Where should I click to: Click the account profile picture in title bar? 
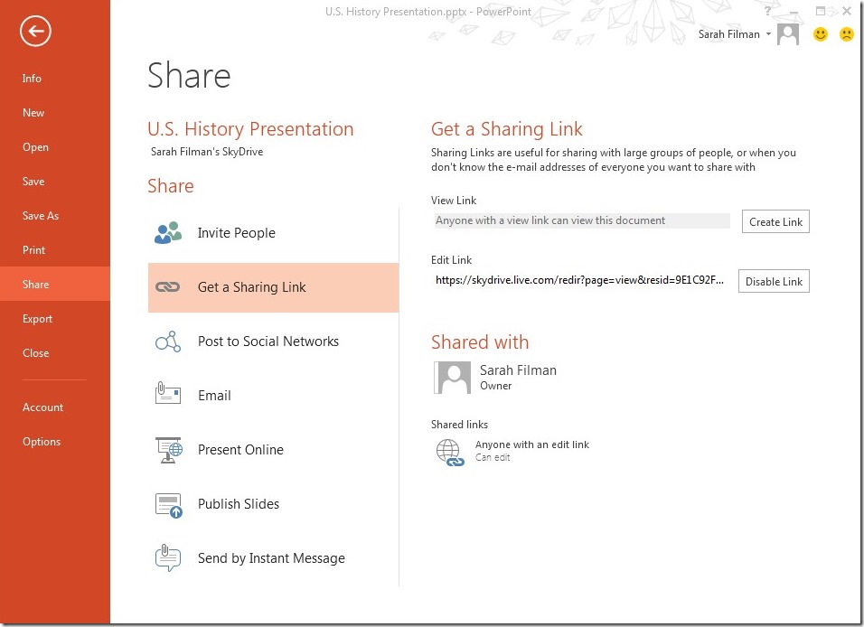[788, 34]
